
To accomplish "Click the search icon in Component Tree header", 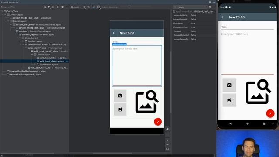I will point(44,7).
